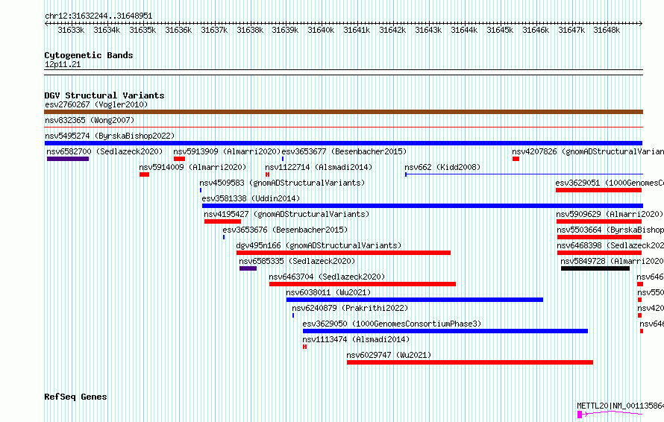Click the red nsv5913909 variant bar
The image size is (664, 422).
(x=179, y=159)
